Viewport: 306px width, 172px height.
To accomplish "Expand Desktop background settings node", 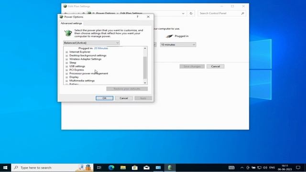I will tap(67, 55).
